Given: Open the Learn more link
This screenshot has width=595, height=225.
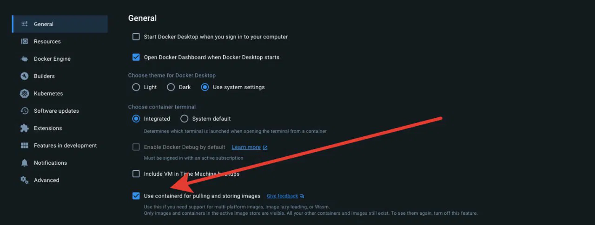Looking at the screenshot, I should [x=246, y=147].
